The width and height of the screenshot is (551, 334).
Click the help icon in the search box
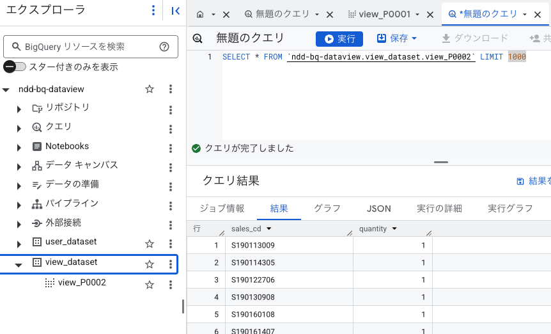(x=164, y=47)
